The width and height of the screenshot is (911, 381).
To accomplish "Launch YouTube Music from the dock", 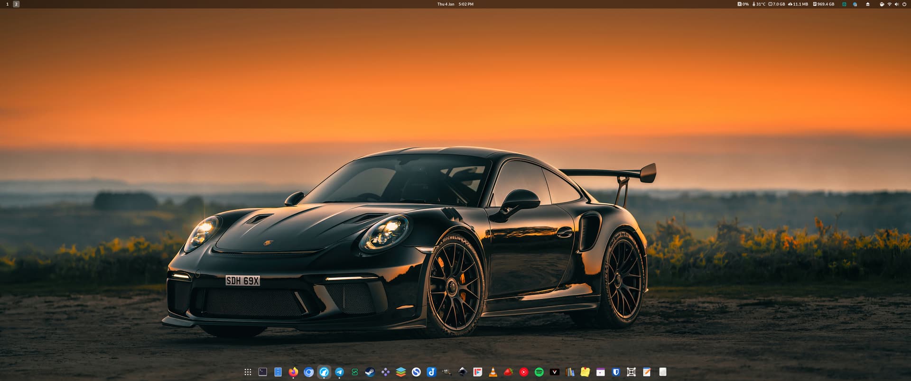I will pyautogui.click(x=524, y=372).
